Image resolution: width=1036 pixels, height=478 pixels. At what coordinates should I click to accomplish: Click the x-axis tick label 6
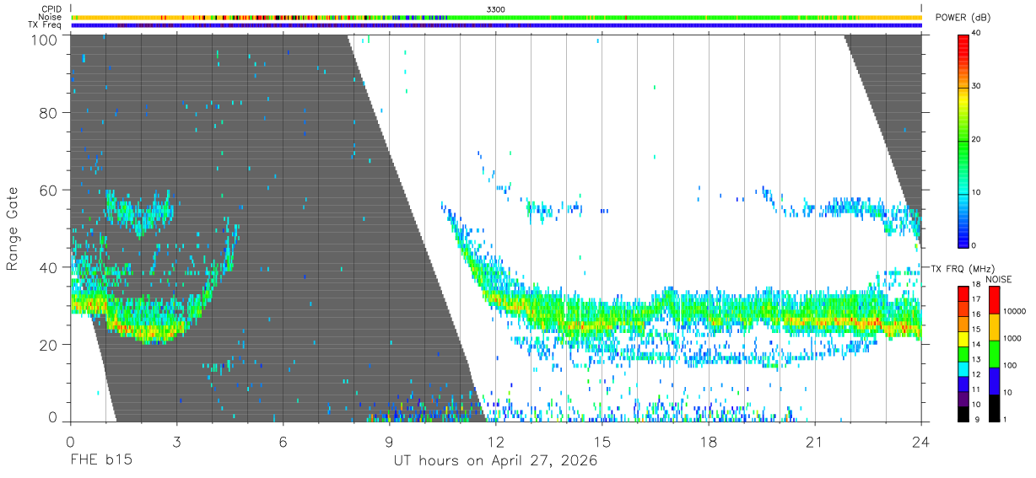click(x=283, y=441)
